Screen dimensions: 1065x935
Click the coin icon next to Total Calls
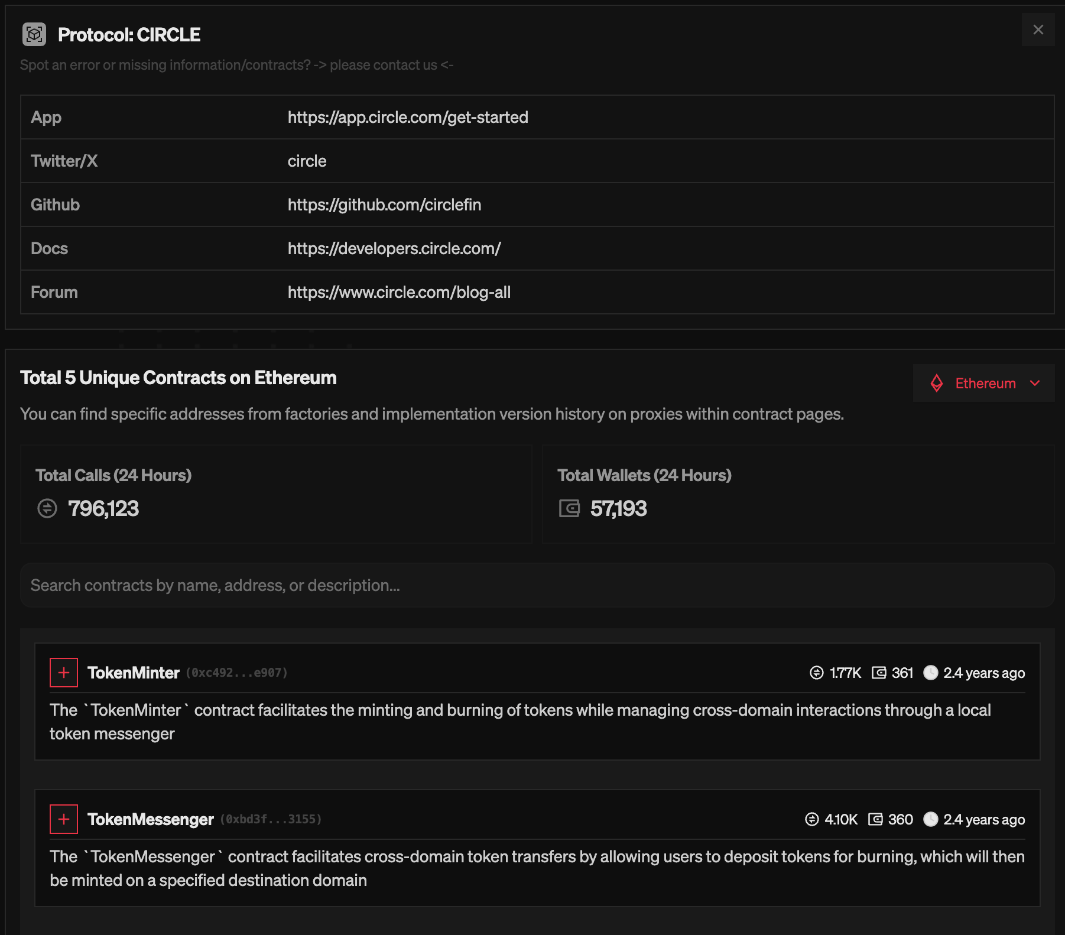[46, 508]
